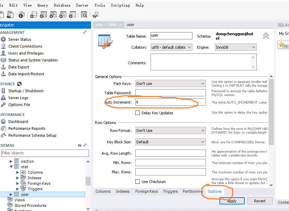289x211 pixels.
Task: Expand the section table tree node
Action: tap(11, 161)
